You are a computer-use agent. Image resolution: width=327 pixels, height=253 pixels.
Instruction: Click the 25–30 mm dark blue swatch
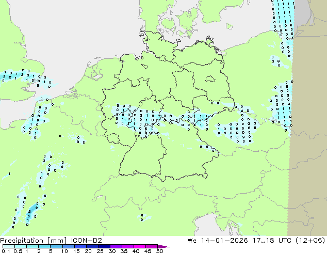pos(104,246)
